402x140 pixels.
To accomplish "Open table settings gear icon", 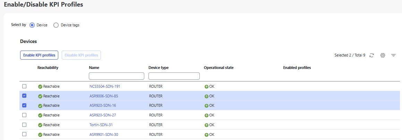I will click(383, 55).
